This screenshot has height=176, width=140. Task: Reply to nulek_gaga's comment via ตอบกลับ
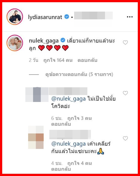click(x=87, y=60)
